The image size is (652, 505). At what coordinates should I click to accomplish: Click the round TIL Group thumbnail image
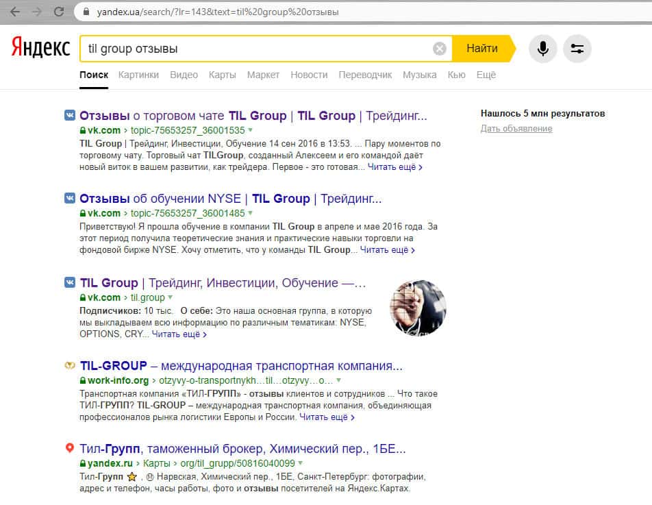pyautogui.click(x=418, y=308)
